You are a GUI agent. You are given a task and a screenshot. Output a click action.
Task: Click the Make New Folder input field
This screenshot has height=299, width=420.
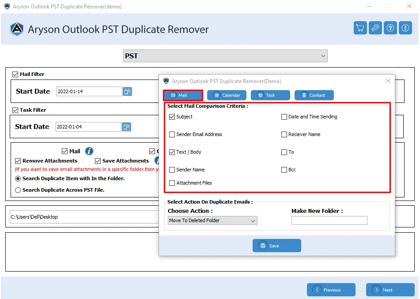pos(329,220)
